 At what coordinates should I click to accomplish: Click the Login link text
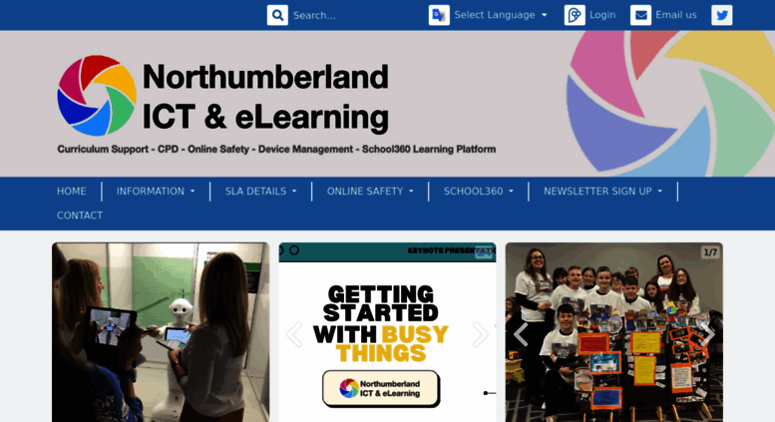602,15
